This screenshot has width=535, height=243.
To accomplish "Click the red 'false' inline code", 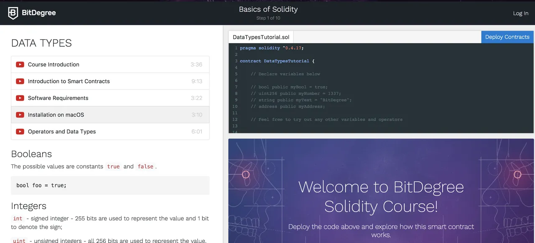I will (x=145, y=166).
